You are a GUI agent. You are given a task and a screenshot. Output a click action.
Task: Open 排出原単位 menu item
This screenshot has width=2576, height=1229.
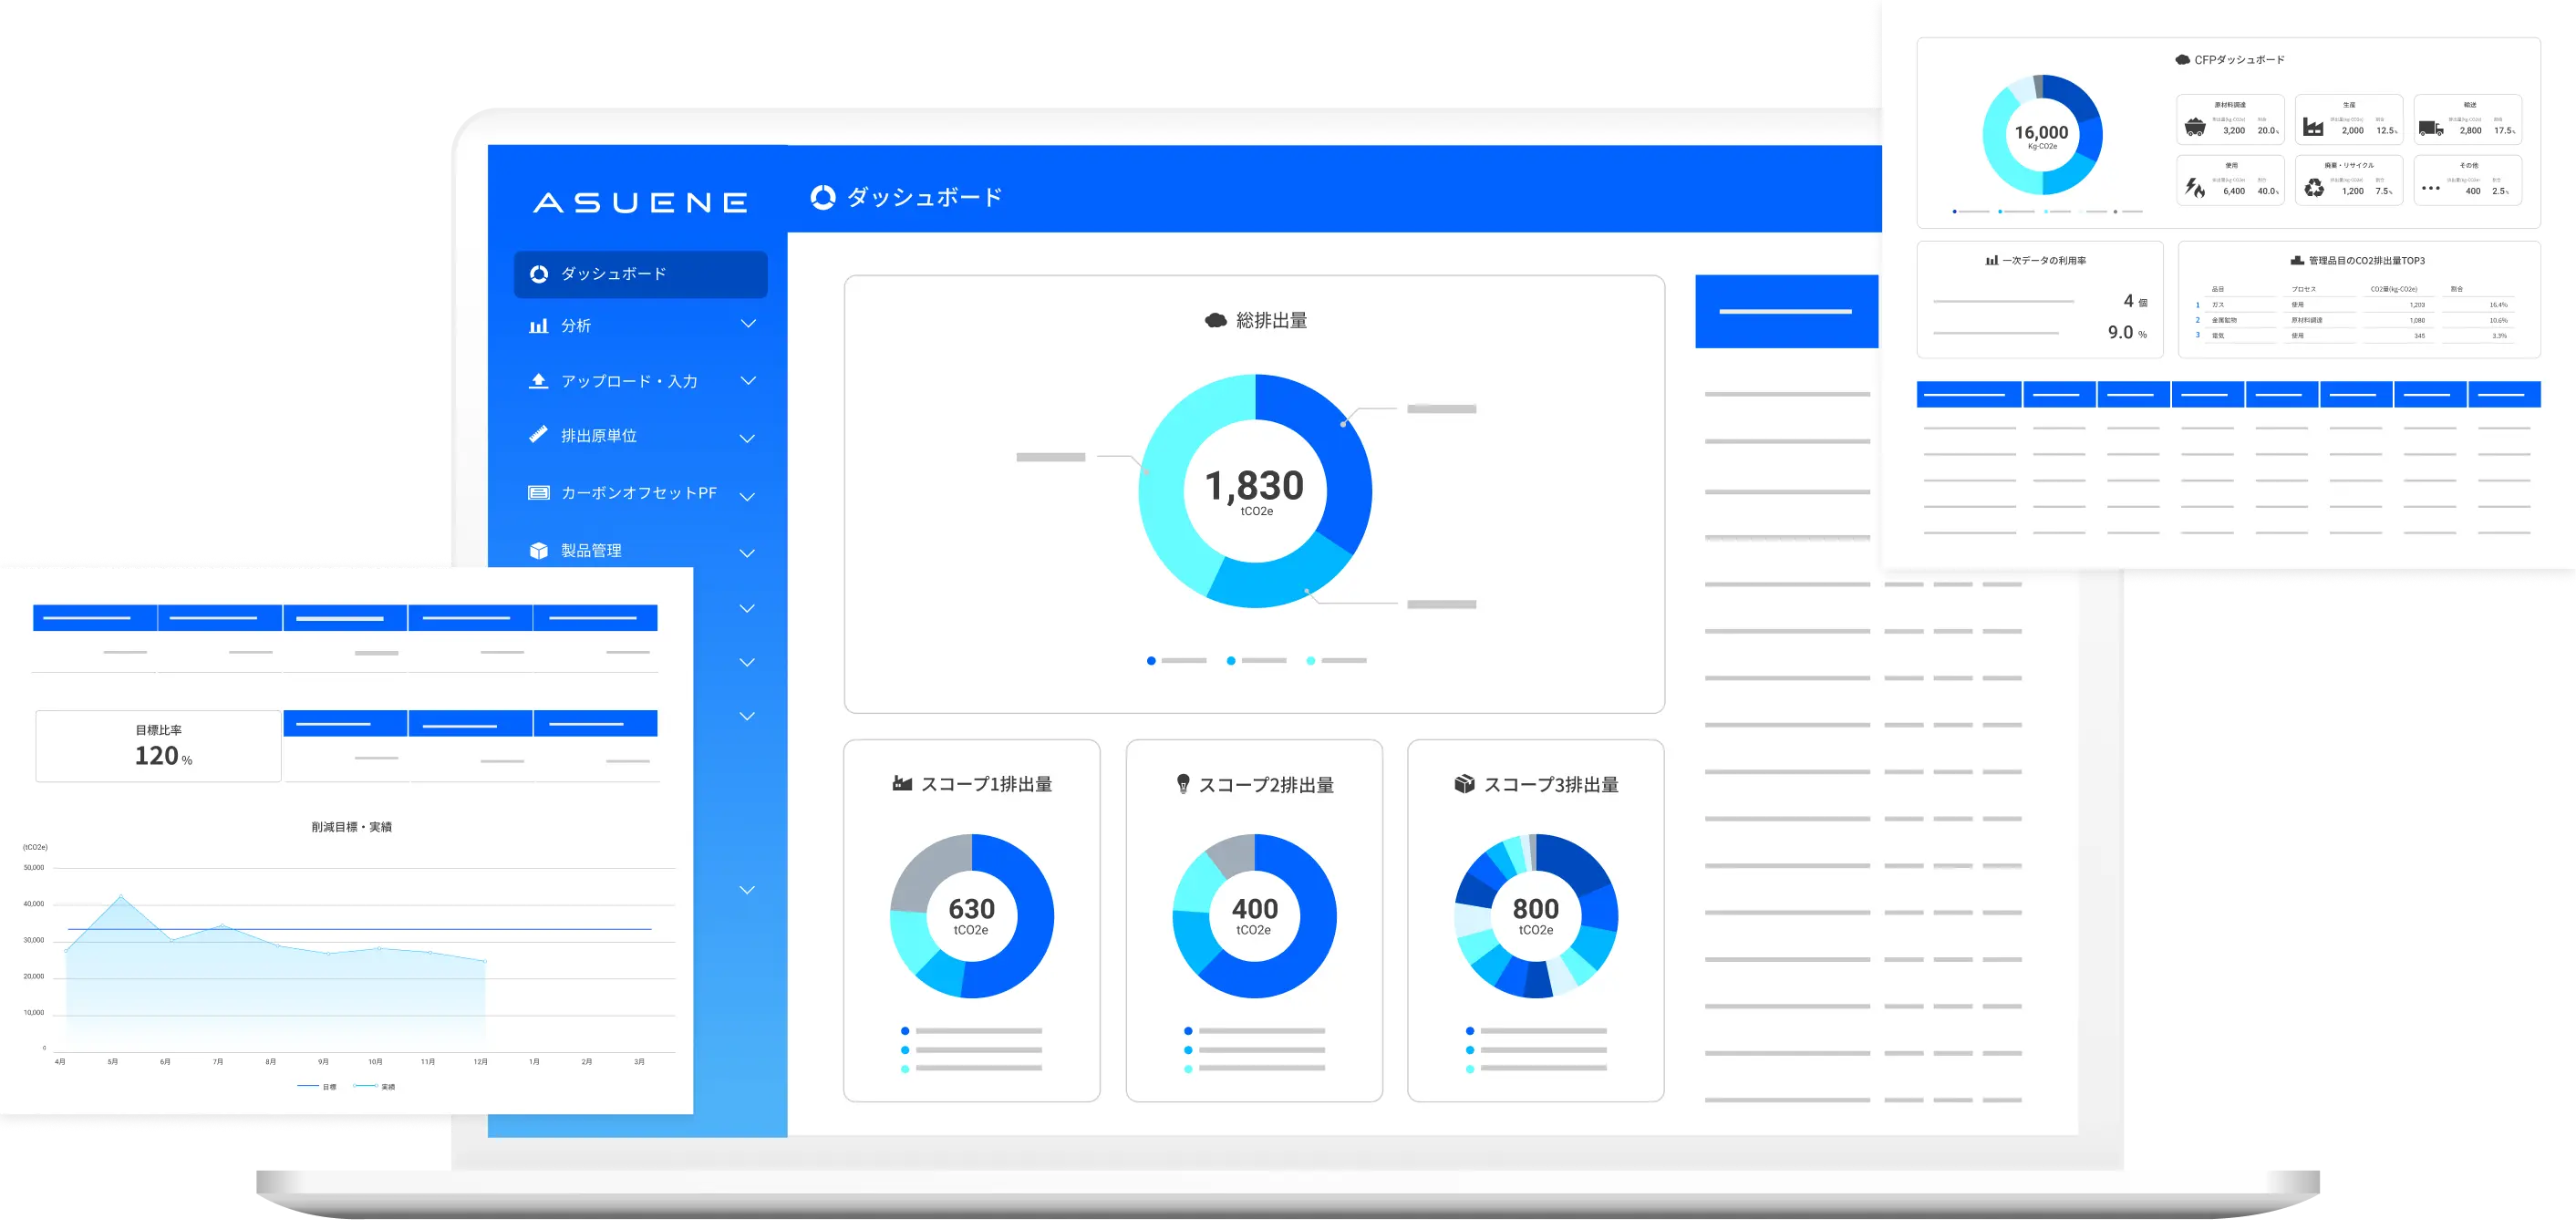coord(598,436)
